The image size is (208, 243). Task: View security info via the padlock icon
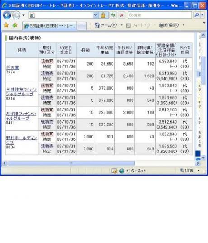coord(103,15)
